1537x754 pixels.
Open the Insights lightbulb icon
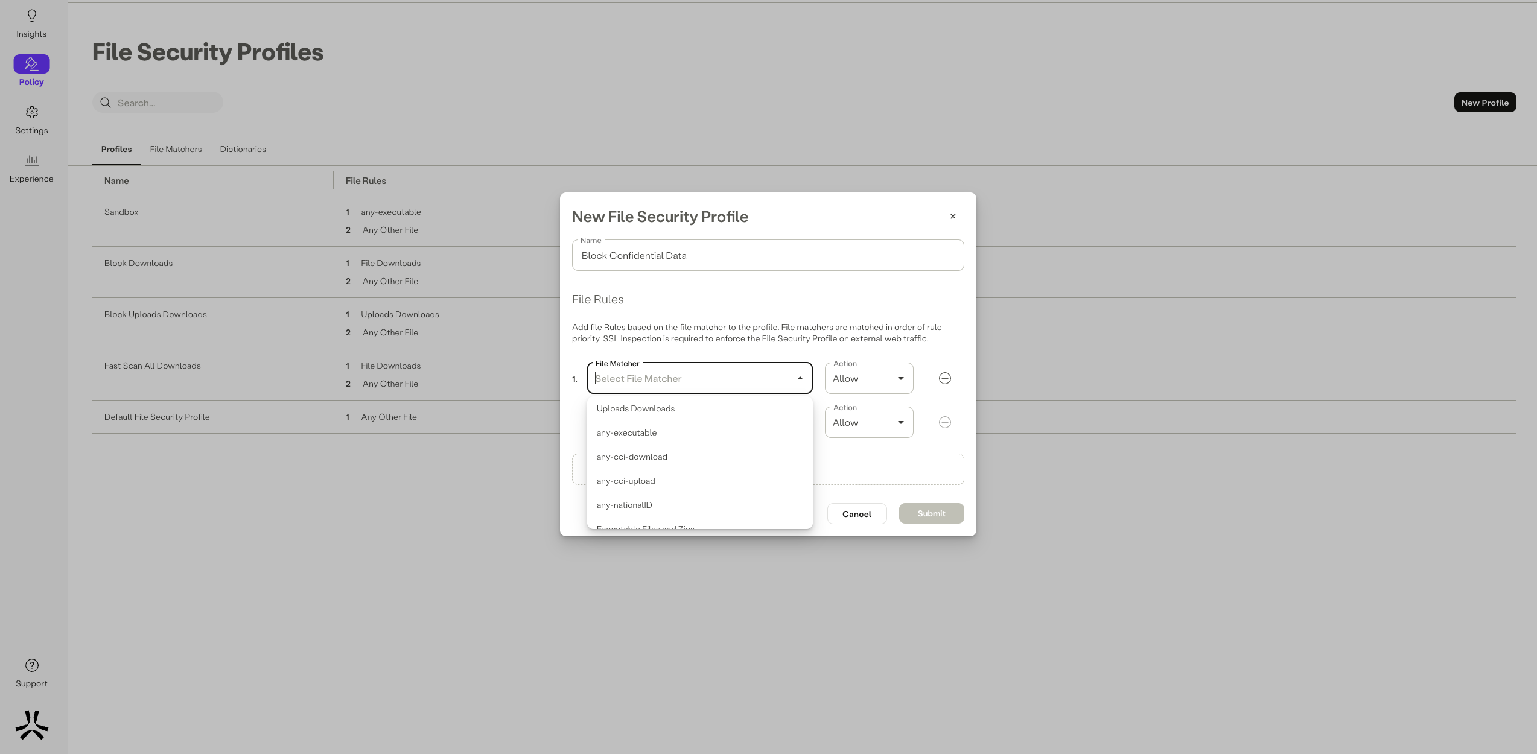coord(31,16)
